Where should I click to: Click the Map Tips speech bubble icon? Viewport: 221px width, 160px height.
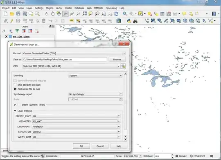pos(184,14)
